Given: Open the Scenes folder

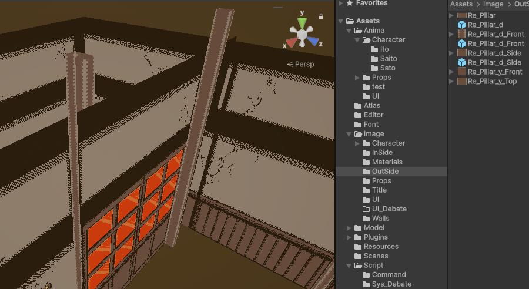Looking at the screenshot, I should [x=376, y=256].
